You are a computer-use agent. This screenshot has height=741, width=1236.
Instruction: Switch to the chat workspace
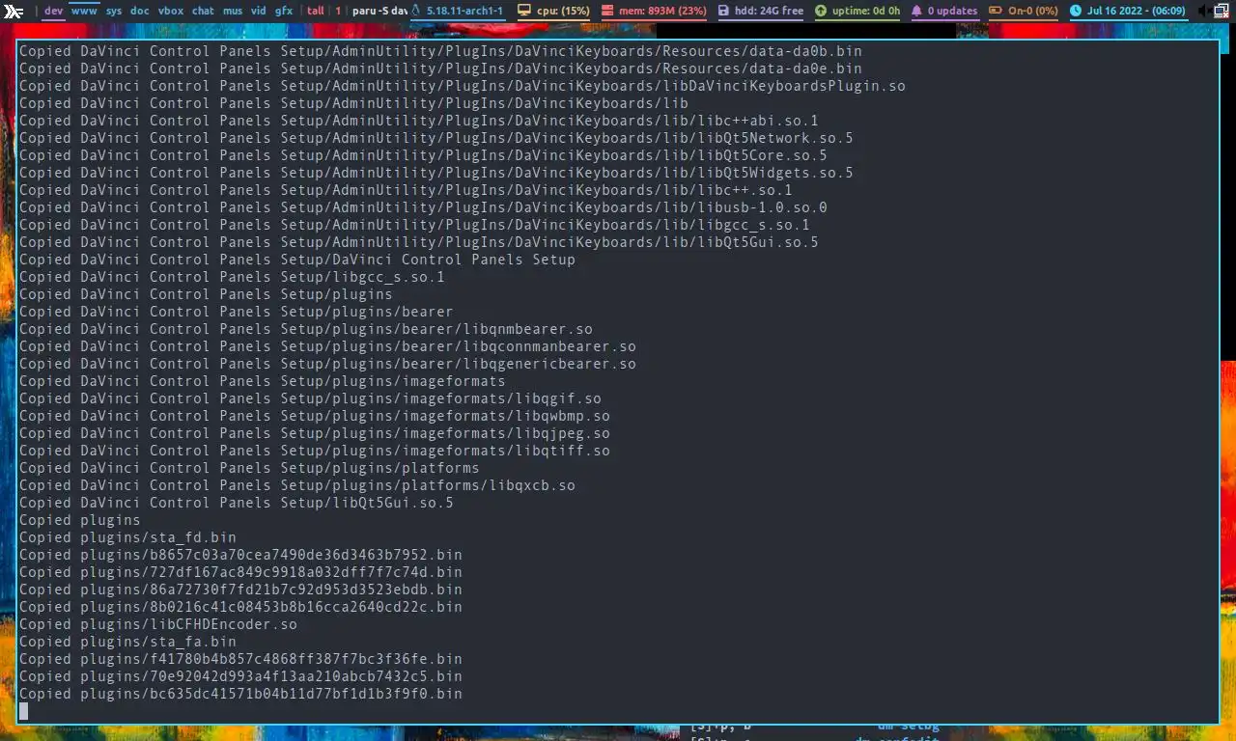[203, 12]
